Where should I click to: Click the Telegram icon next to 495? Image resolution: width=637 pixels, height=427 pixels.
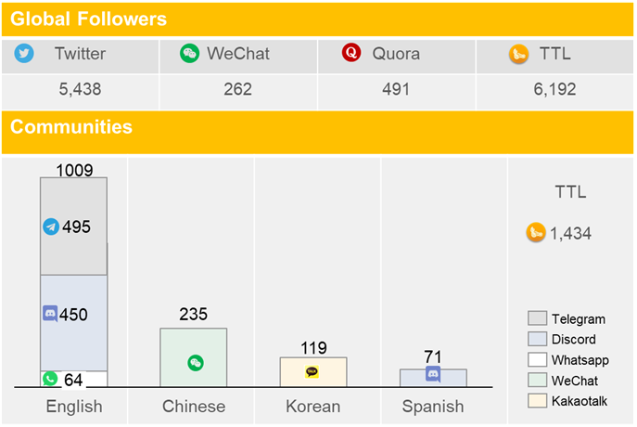(x=51, y=226)
